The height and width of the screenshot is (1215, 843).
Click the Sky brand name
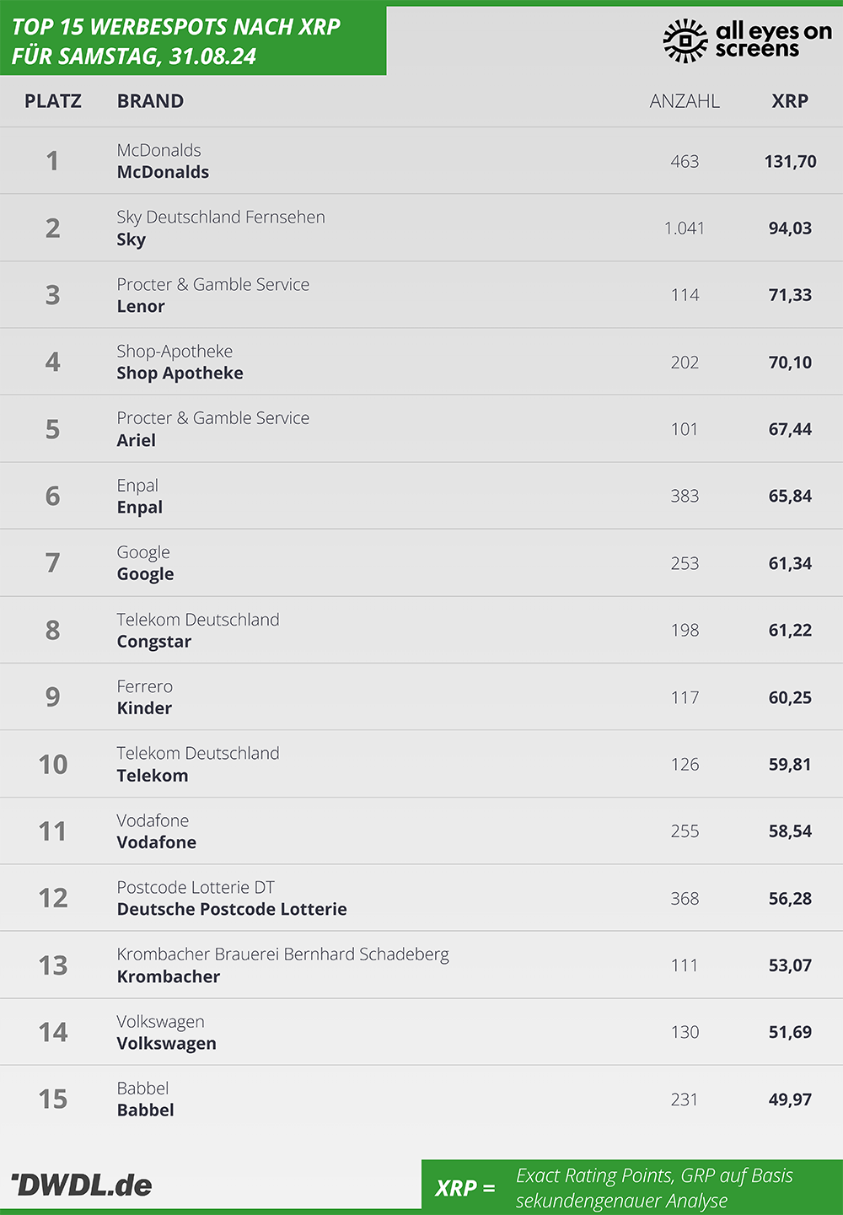(132, 239)
